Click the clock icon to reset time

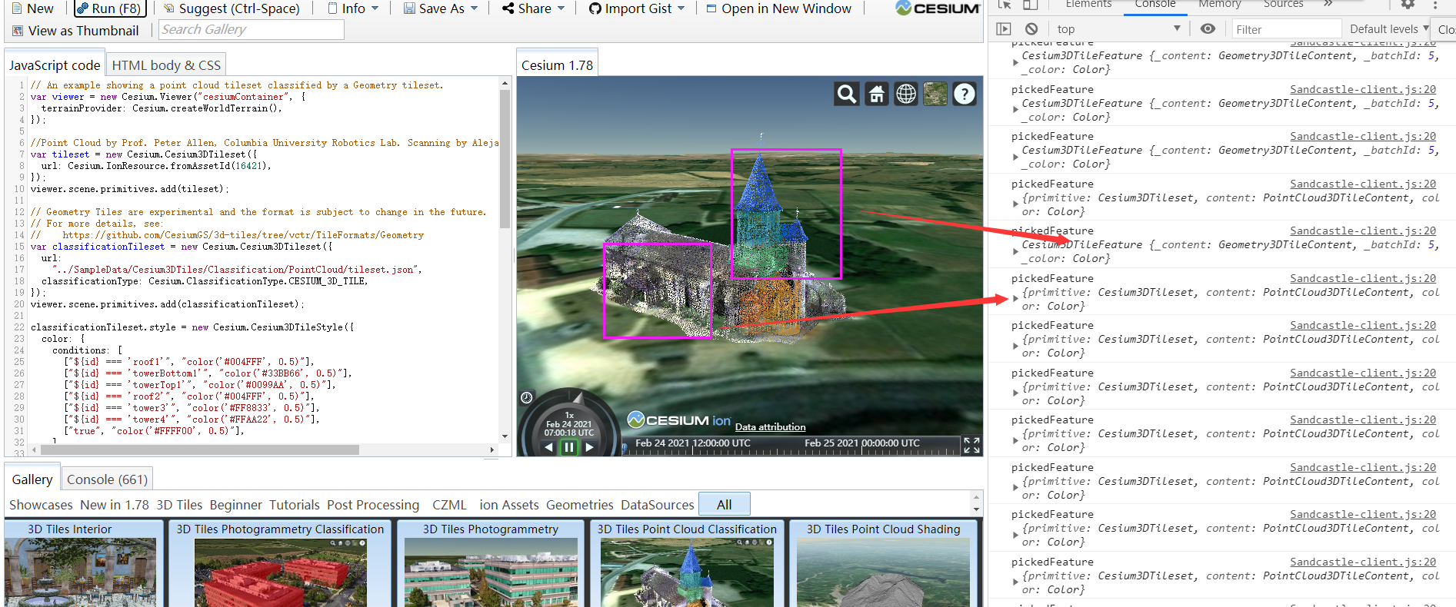click(x=527, y=397)
